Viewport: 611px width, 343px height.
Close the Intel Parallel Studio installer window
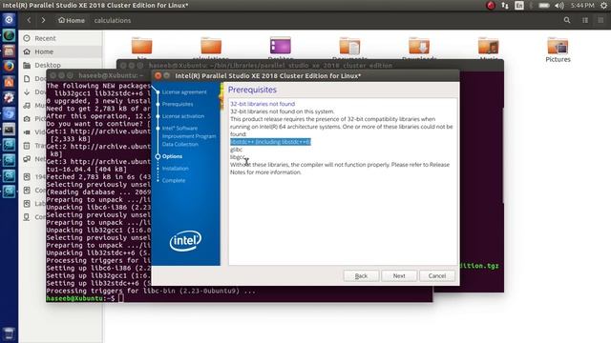point(158,75)
